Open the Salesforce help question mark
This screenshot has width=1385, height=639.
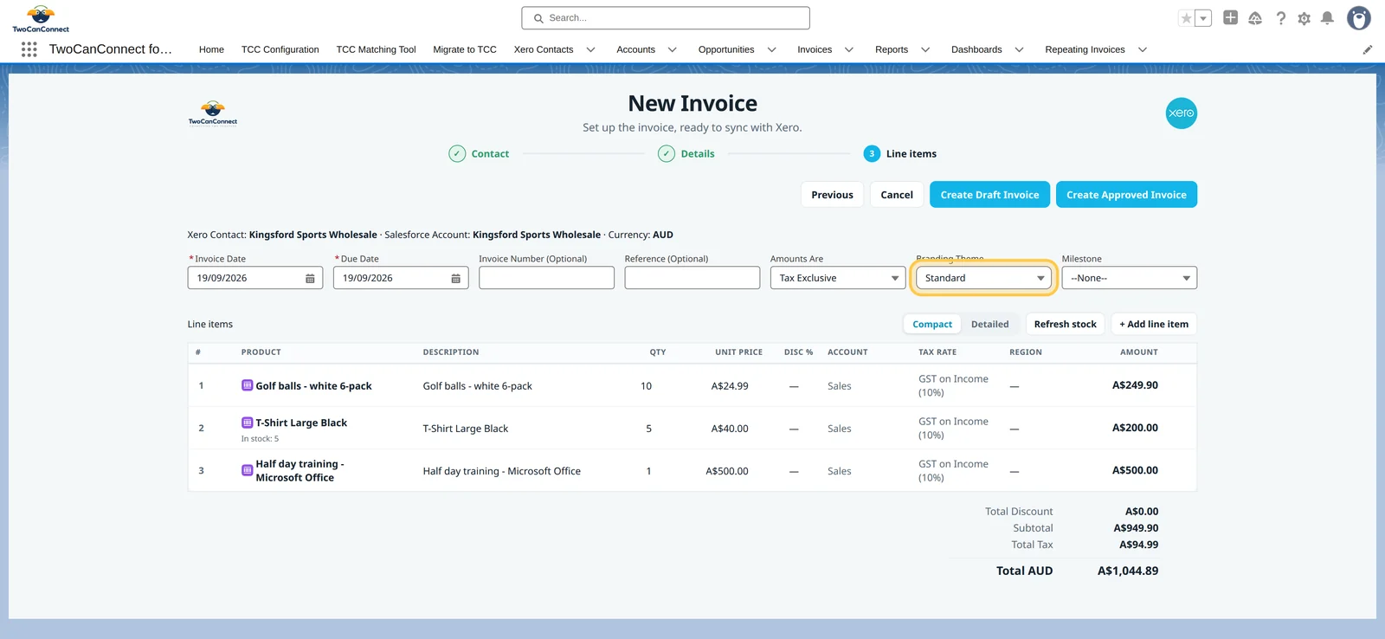click(x=1280, y=18)
